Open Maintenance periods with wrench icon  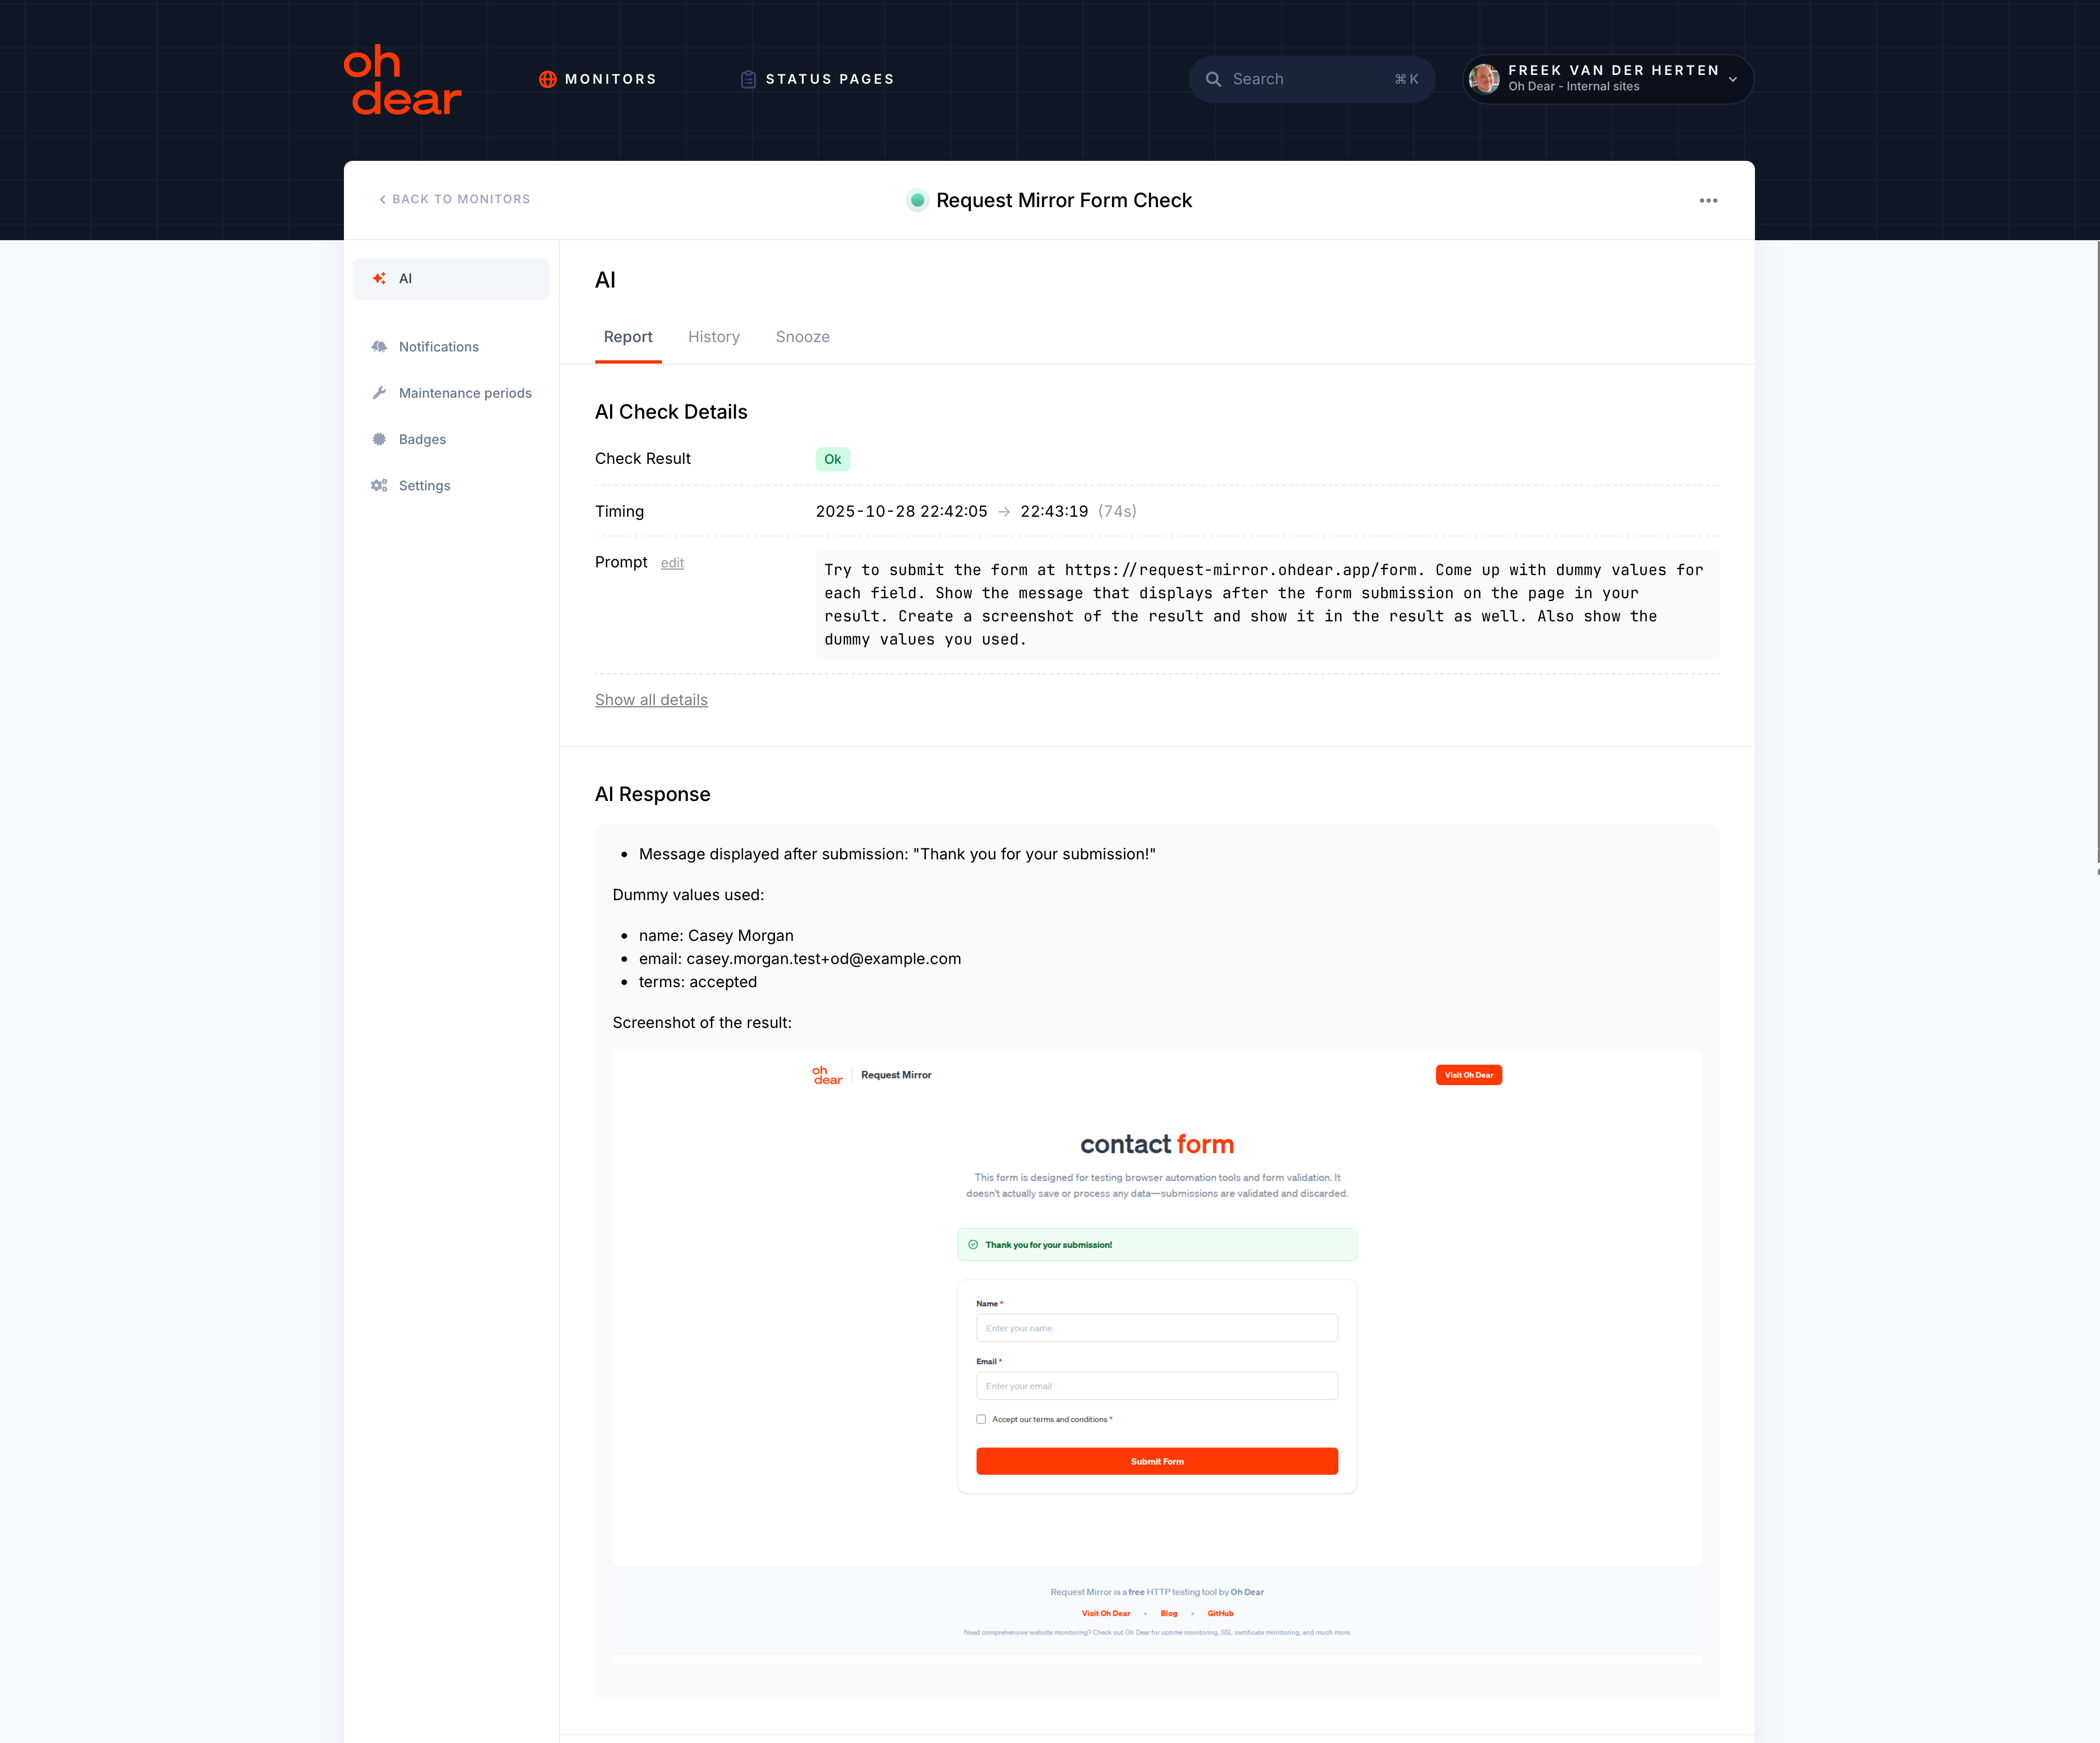pos(464,393)
